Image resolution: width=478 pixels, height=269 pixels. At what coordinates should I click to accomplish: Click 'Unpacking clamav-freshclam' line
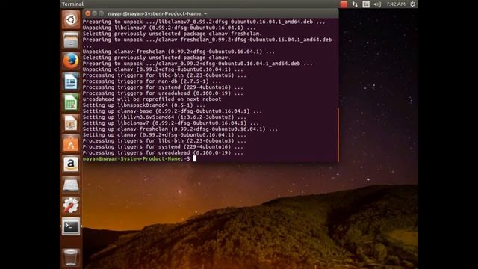(x=179, y=52)
